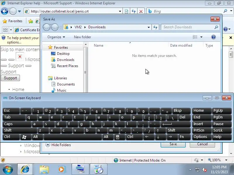The height and width of the screenshot is (175, 234).
Task: Open Internet Explorer from taskbar
Action: [25, 169]
